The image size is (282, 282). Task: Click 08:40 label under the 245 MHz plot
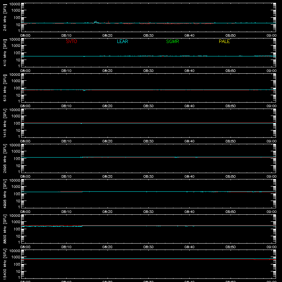click(189, 36)
